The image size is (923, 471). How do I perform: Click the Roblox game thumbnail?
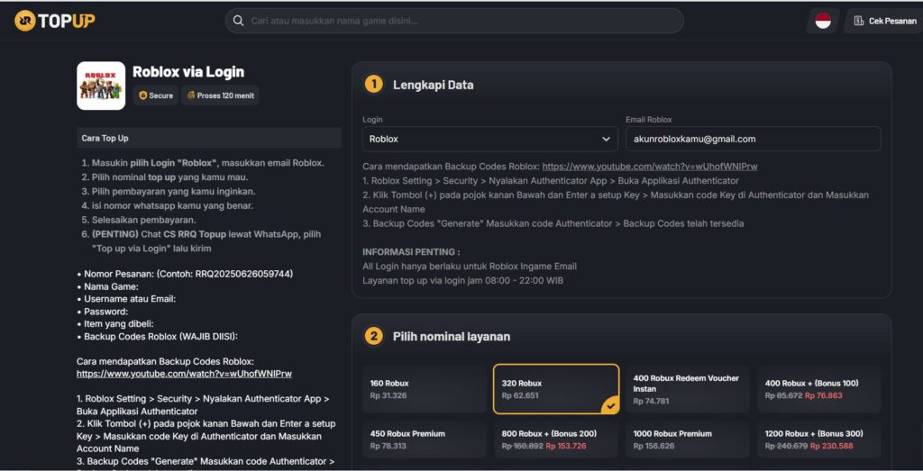point(101,86)
